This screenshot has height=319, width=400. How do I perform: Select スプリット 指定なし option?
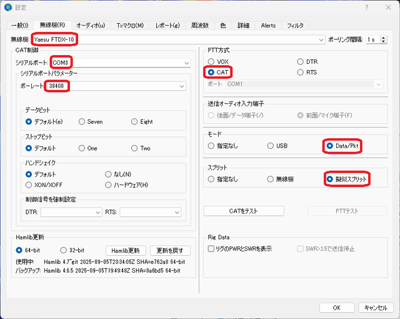[x=222, y=179]
